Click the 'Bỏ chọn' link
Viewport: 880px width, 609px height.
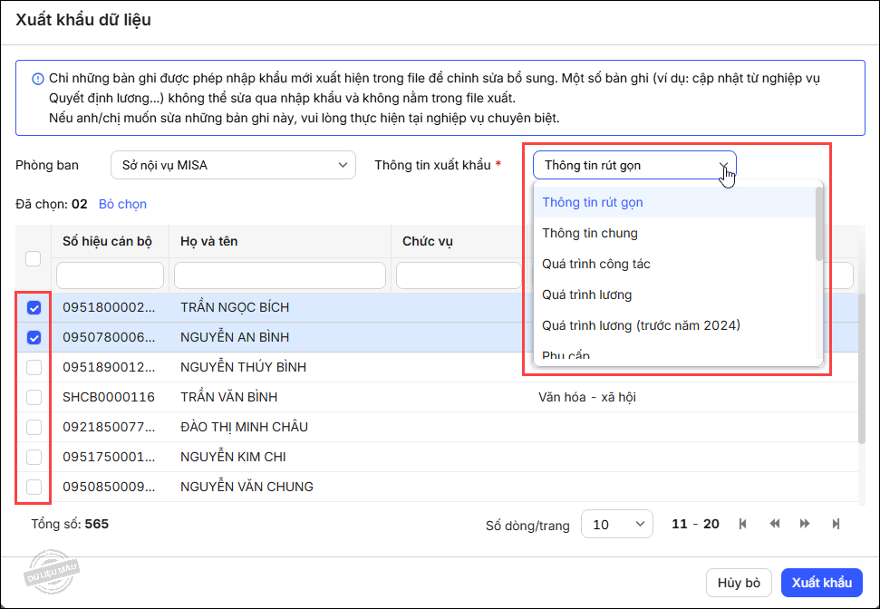(122, 204)
